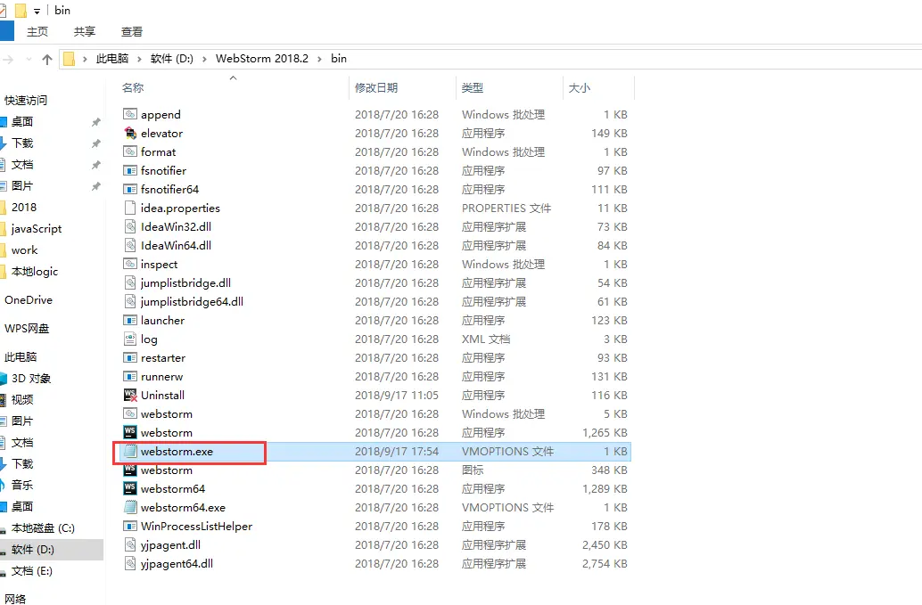Click the restarter application icon
Screen dimensions: 922x605
pyautogui.click(x=130, y=357)
